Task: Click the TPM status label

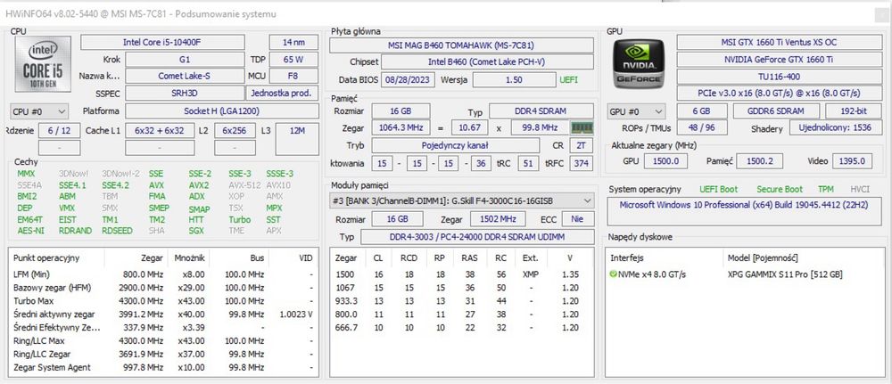Action: click(x=825, y=189)
